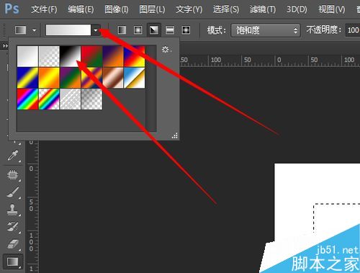Select Yellow, Violet, Orange, Blue swatch
Viewport: 360px width, 273px height.
pyautogui.click(x=91, y=78)
